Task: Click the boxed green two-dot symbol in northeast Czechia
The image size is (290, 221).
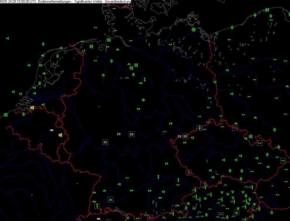Action: pyautogui.click(x=260, y=143)
